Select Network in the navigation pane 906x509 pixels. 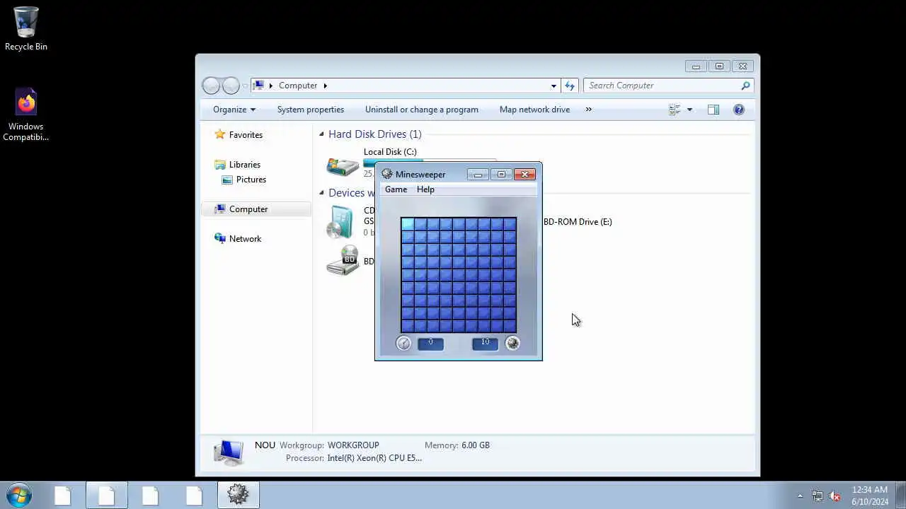pos(245,239)
